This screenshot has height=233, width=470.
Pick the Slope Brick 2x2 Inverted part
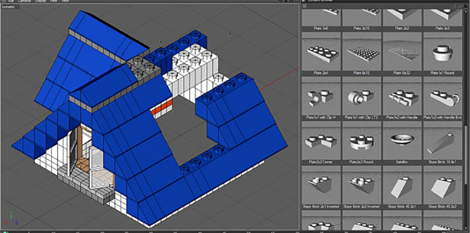click(x=361, y=185)
